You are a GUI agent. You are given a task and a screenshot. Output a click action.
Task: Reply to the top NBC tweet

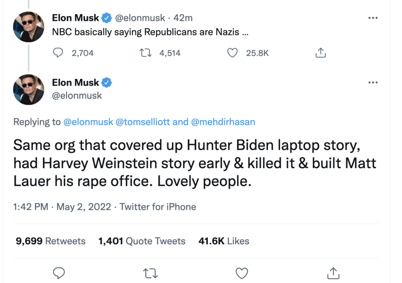(59, 53)
